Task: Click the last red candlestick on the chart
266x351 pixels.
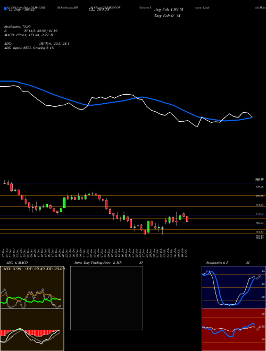Action: 187,219
